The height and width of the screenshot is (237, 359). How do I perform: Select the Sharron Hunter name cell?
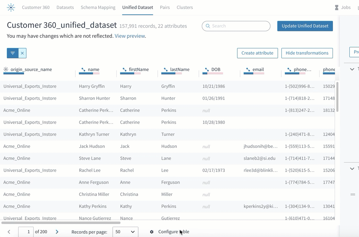tap(95, 98)
